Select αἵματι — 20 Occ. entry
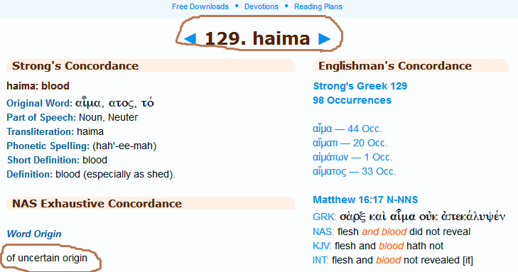 pos(350,143)
